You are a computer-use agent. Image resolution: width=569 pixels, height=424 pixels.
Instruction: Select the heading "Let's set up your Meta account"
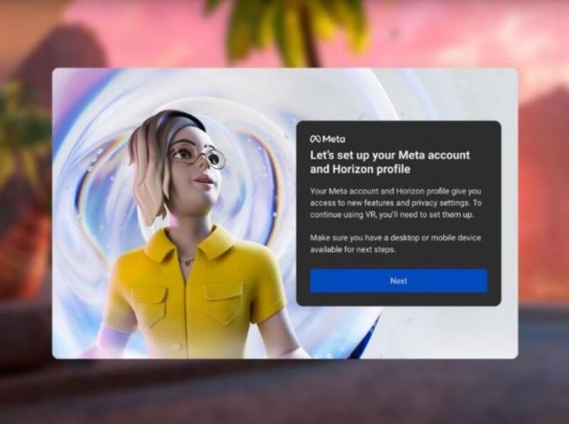coord(390,155)
